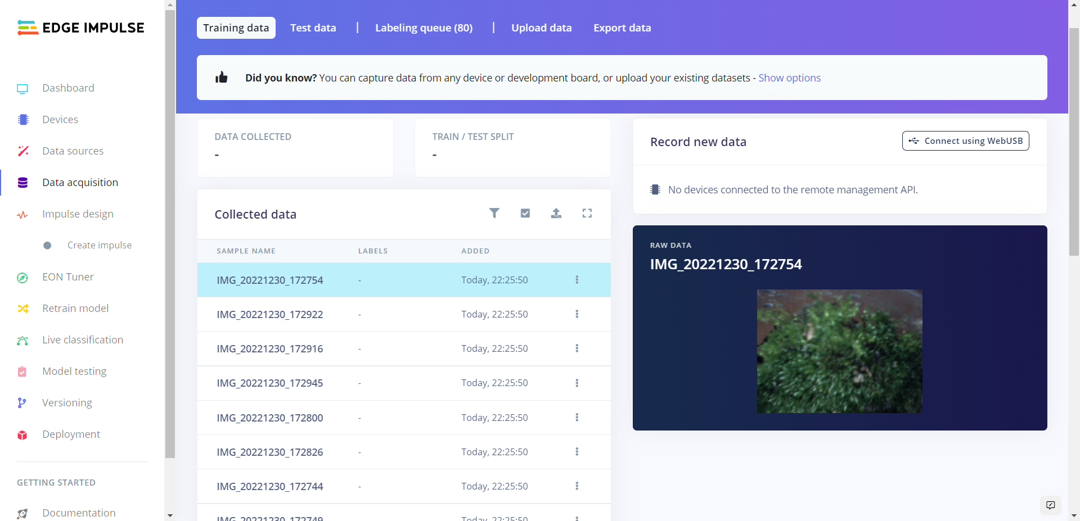Click the thumbs-up icon in the tip banner
1080x521 pixels.
[222, 78]
